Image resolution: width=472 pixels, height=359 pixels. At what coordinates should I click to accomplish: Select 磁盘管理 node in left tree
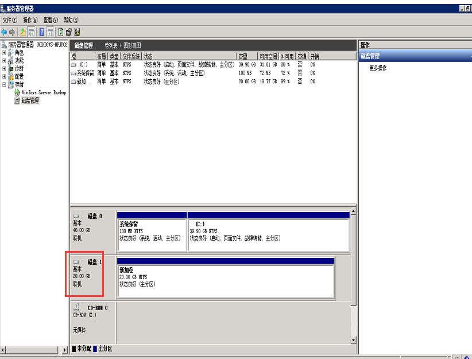click(30, 101)
